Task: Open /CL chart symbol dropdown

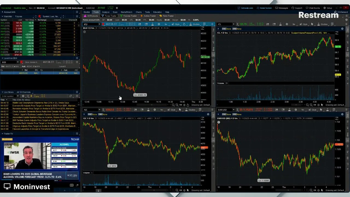Action: [234, 24]
